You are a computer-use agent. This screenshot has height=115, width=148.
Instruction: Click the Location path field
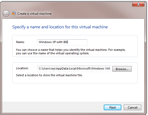point(74,69)
